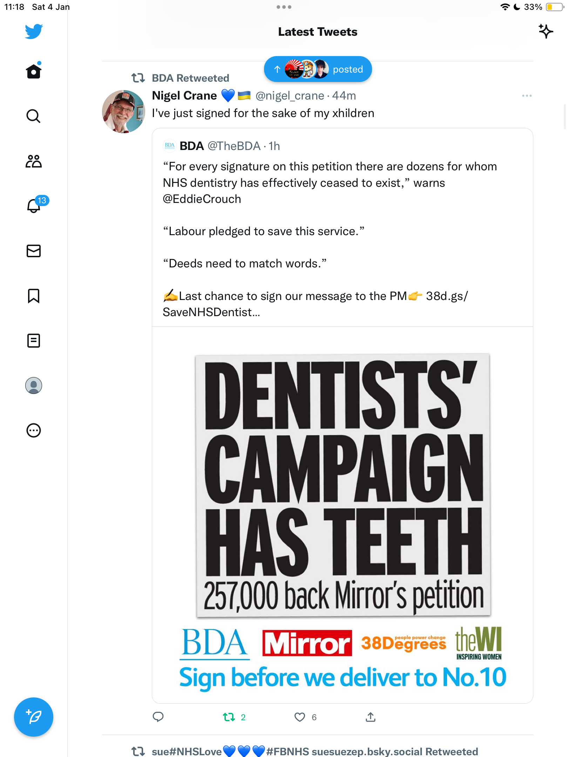
Task: Open Lists icon in sidebar
Action: tap(34, 341)
